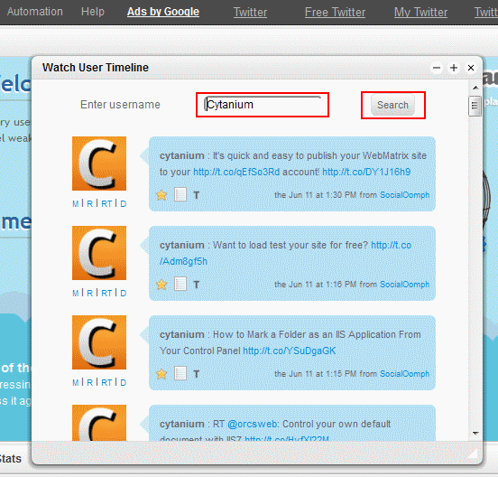Click T icon on load test tweet

click(197, 285)
